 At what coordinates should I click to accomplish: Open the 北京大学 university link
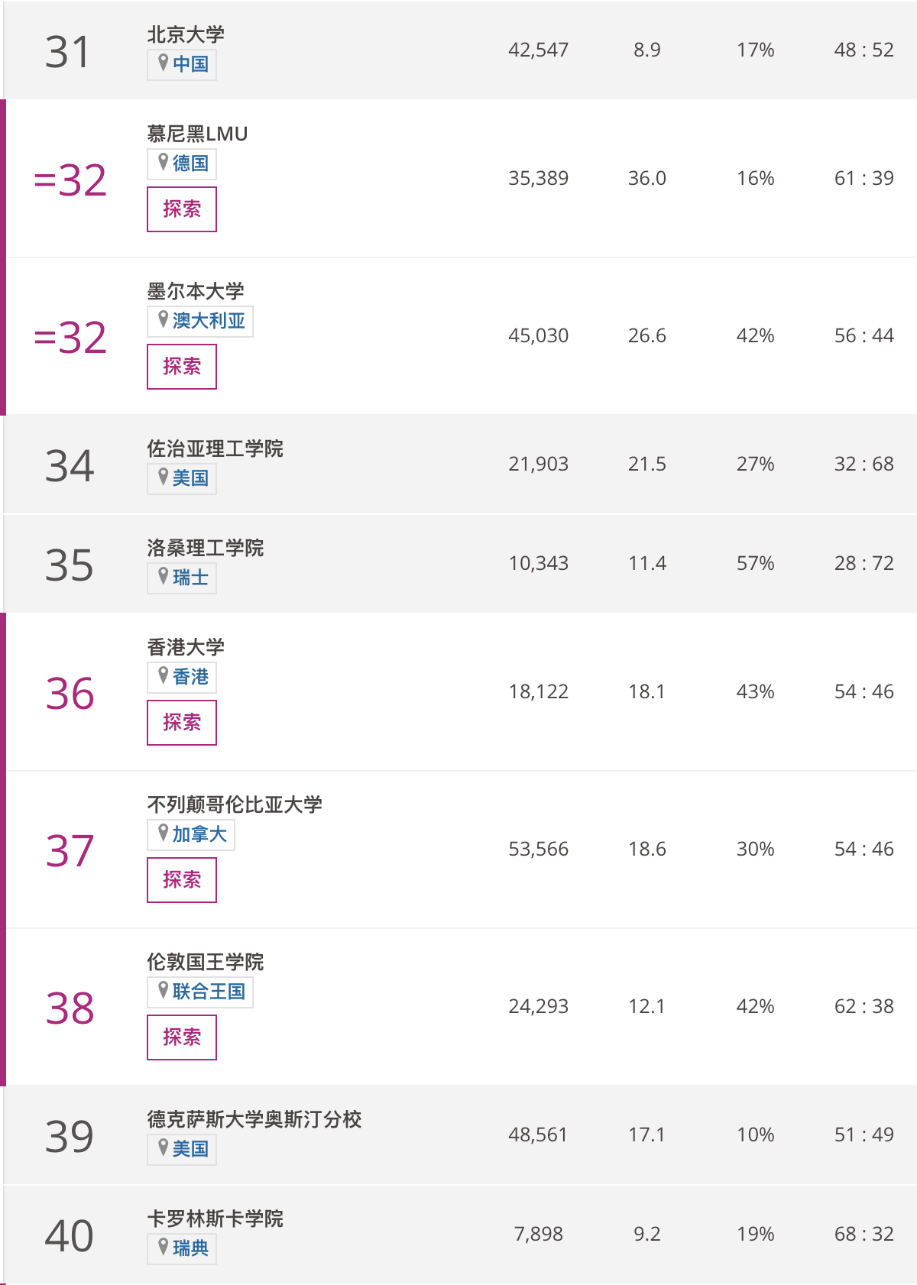pos(186,34)
